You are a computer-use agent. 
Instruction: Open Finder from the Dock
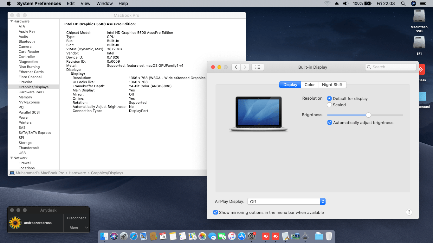pos(104,236)
